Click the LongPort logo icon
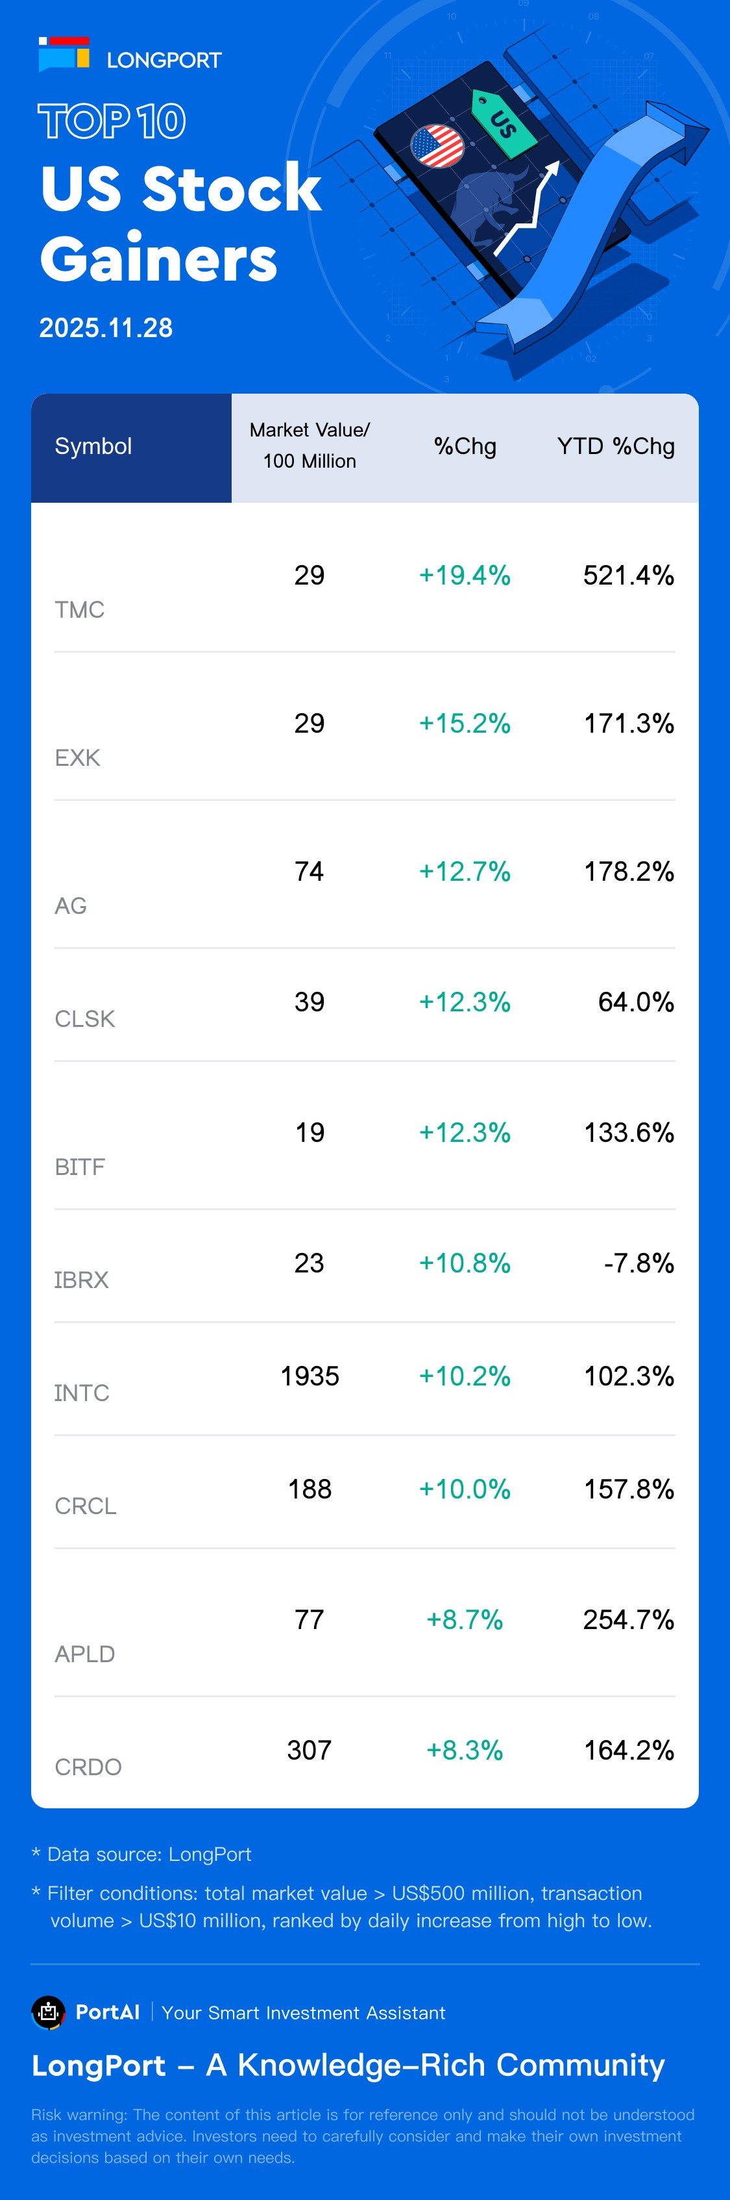This screenshot has width=730, height=2200. click(x=64, y=55)
